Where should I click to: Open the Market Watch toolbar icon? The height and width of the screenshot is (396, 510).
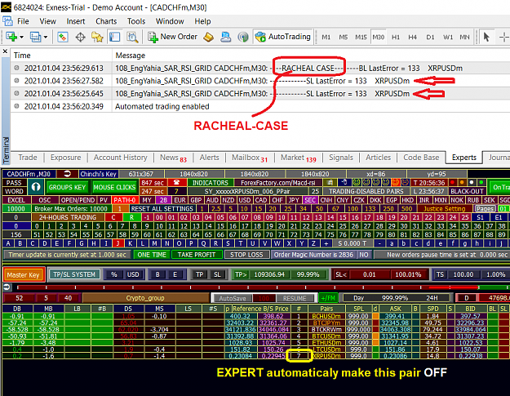[x=63, y=37]
